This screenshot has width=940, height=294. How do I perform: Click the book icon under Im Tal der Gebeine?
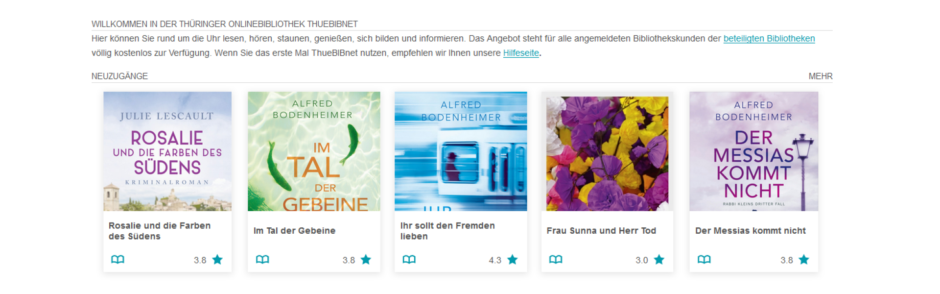pyautogui.click(x=262, y=259)
